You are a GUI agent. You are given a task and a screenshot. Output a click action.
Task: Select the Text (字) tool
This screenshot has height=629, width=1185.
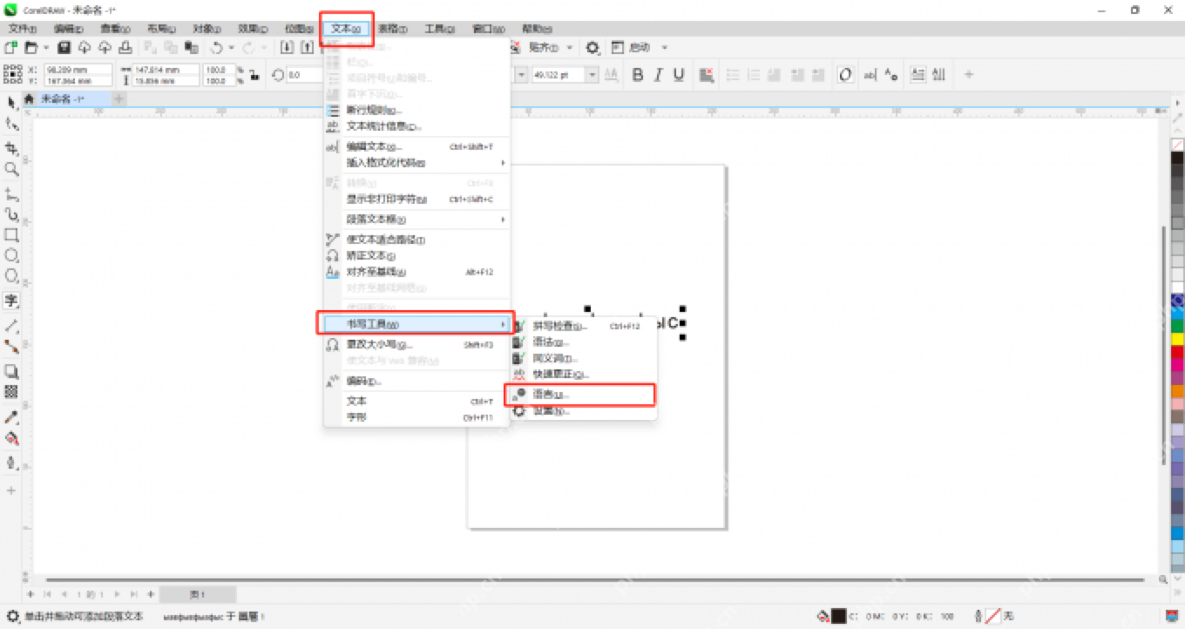point(11,301)
